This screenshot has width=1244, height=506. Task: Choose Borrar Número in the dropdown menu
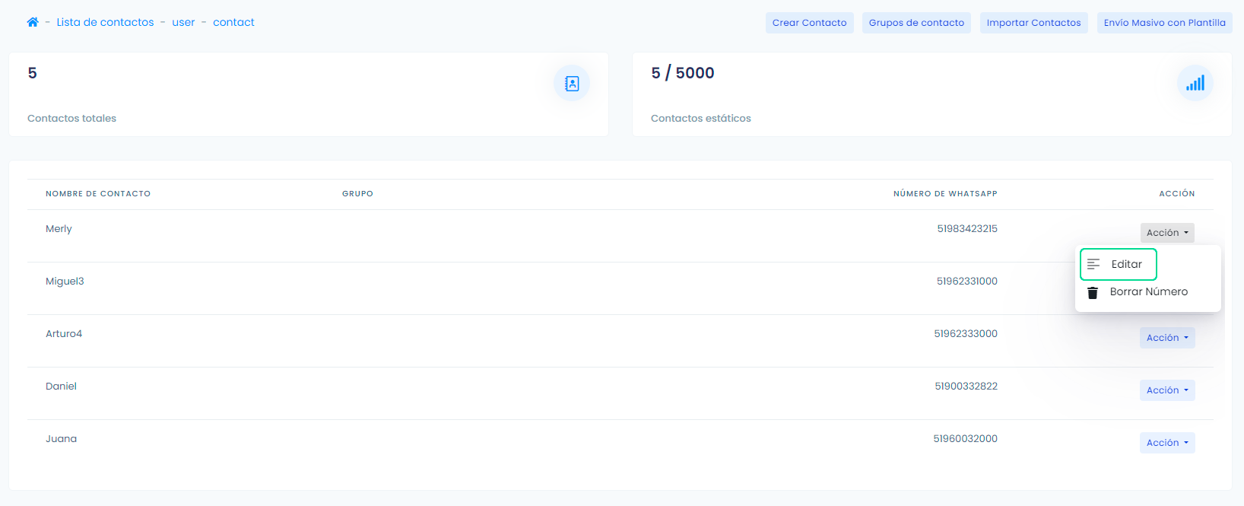(1148, 292)
